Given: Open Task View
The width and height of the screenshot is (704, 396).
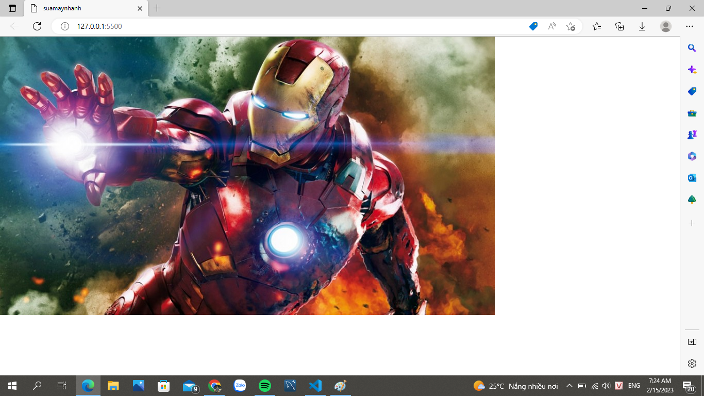Looking at the screenshot, I should click(x=62, y=386).
